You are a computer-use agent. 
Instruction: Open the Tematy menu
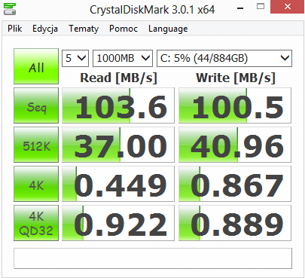coord(84,29)
